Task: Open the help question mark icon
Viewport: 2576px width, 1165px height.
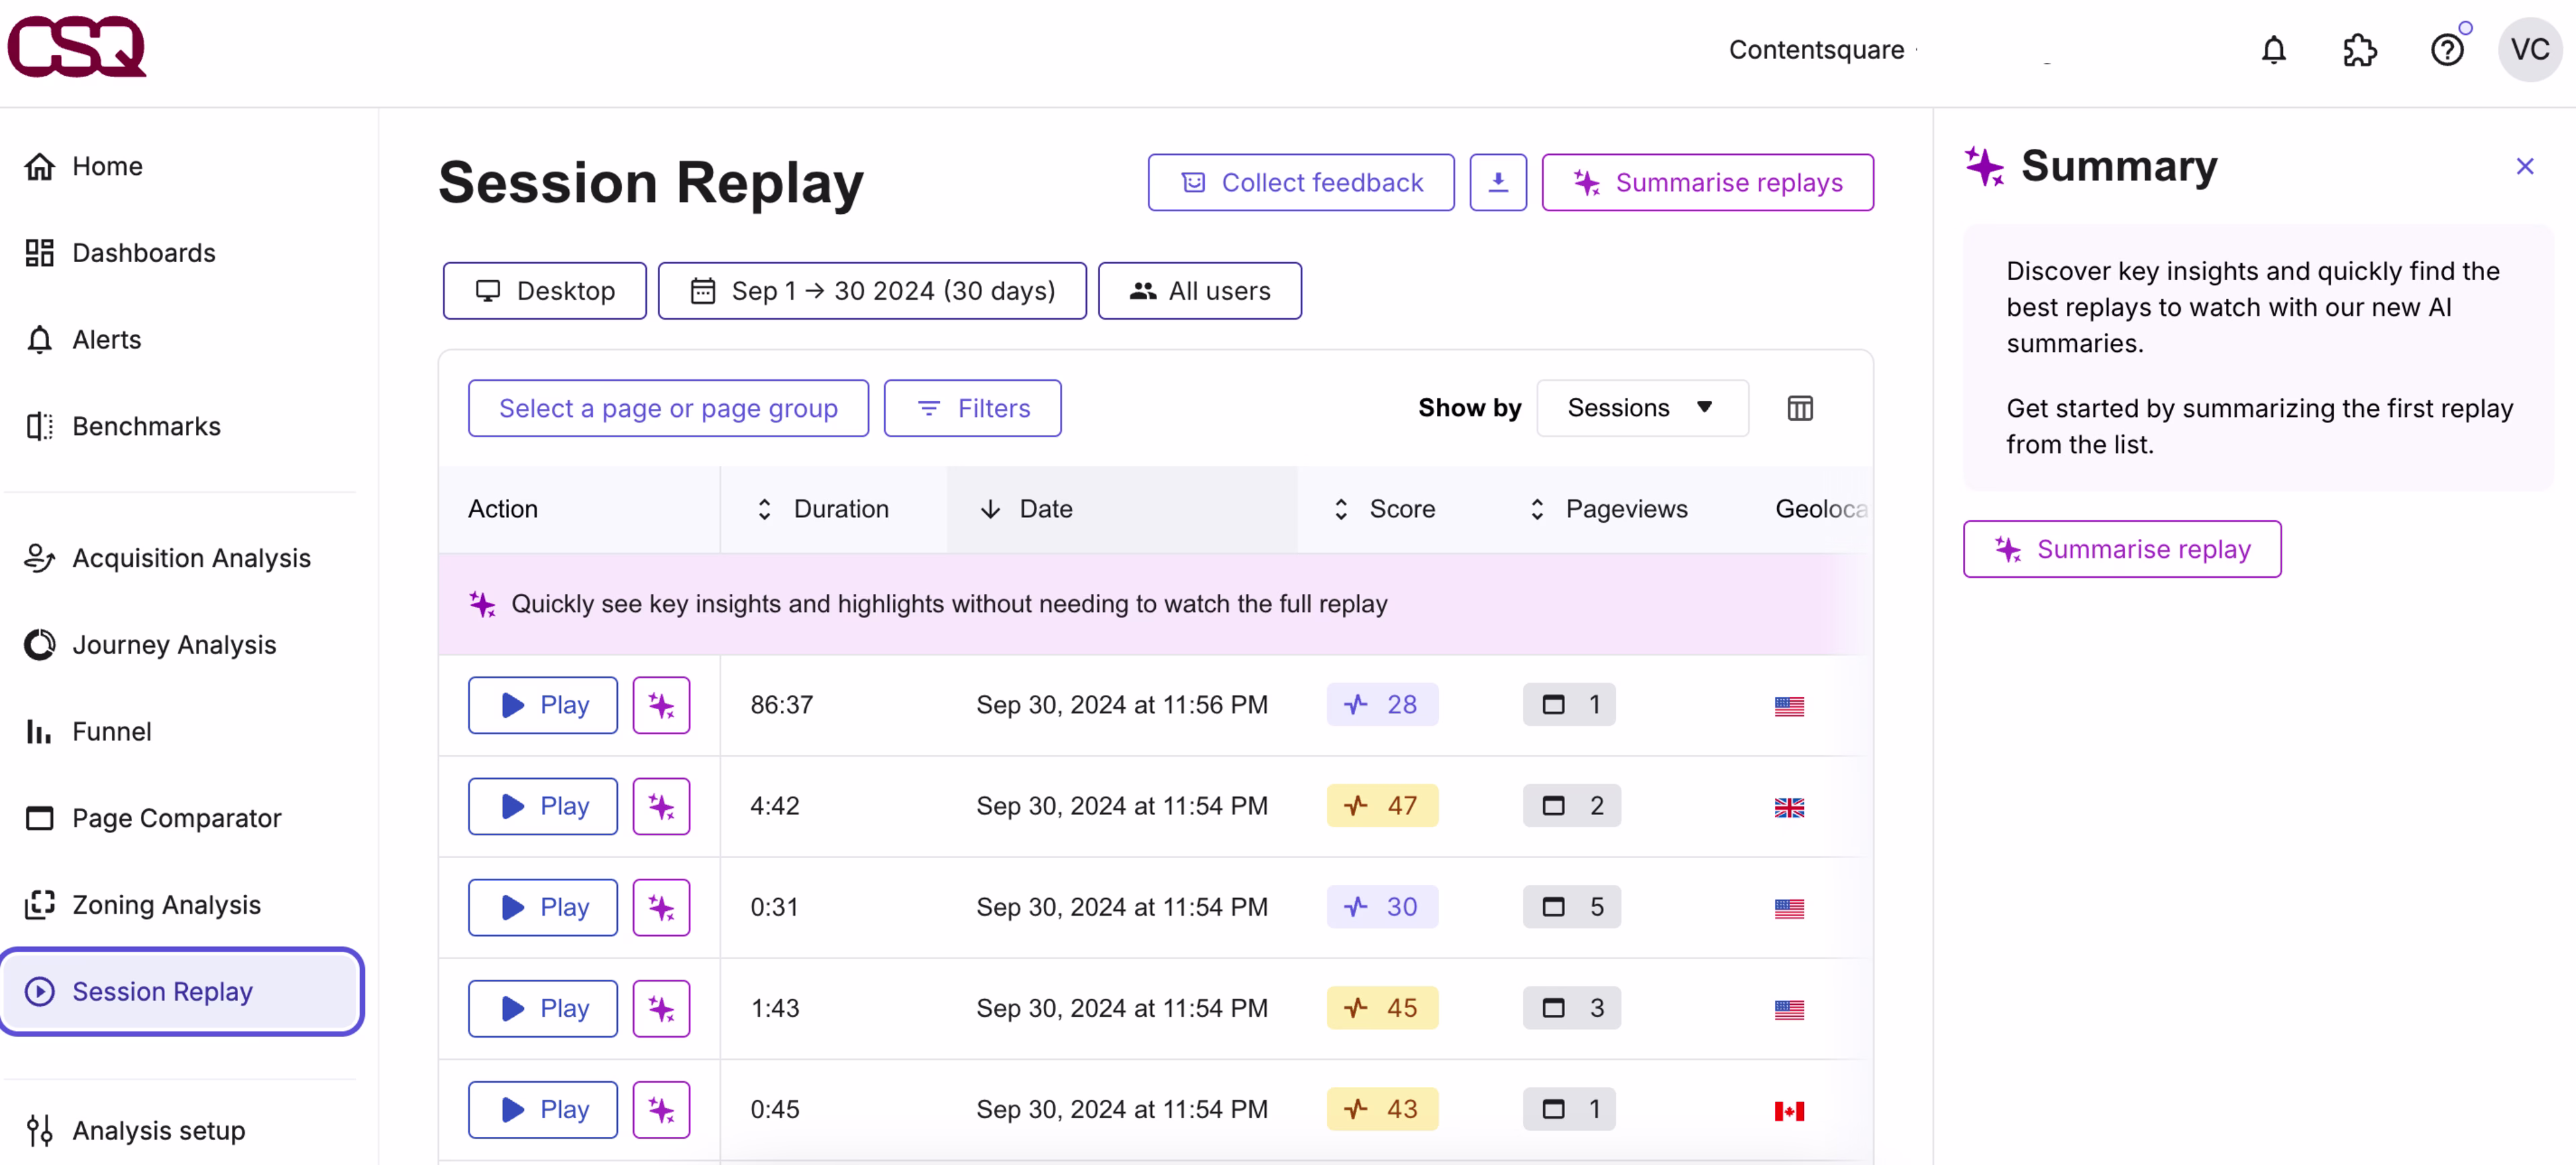Action: (x=2446, y=50)
